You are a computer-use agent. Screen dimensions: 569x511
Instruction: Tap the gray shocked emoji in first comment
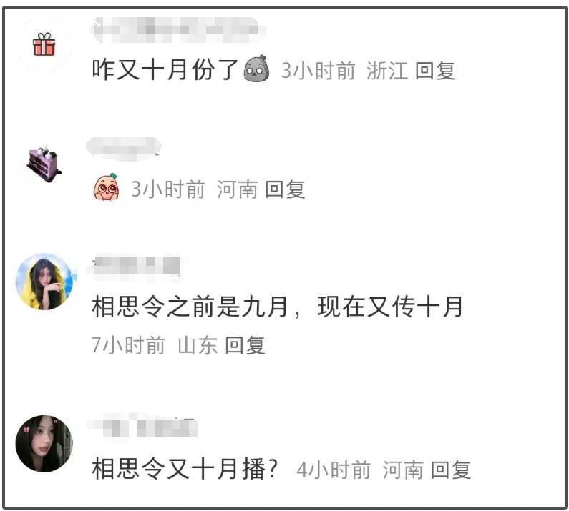point(257,69)
